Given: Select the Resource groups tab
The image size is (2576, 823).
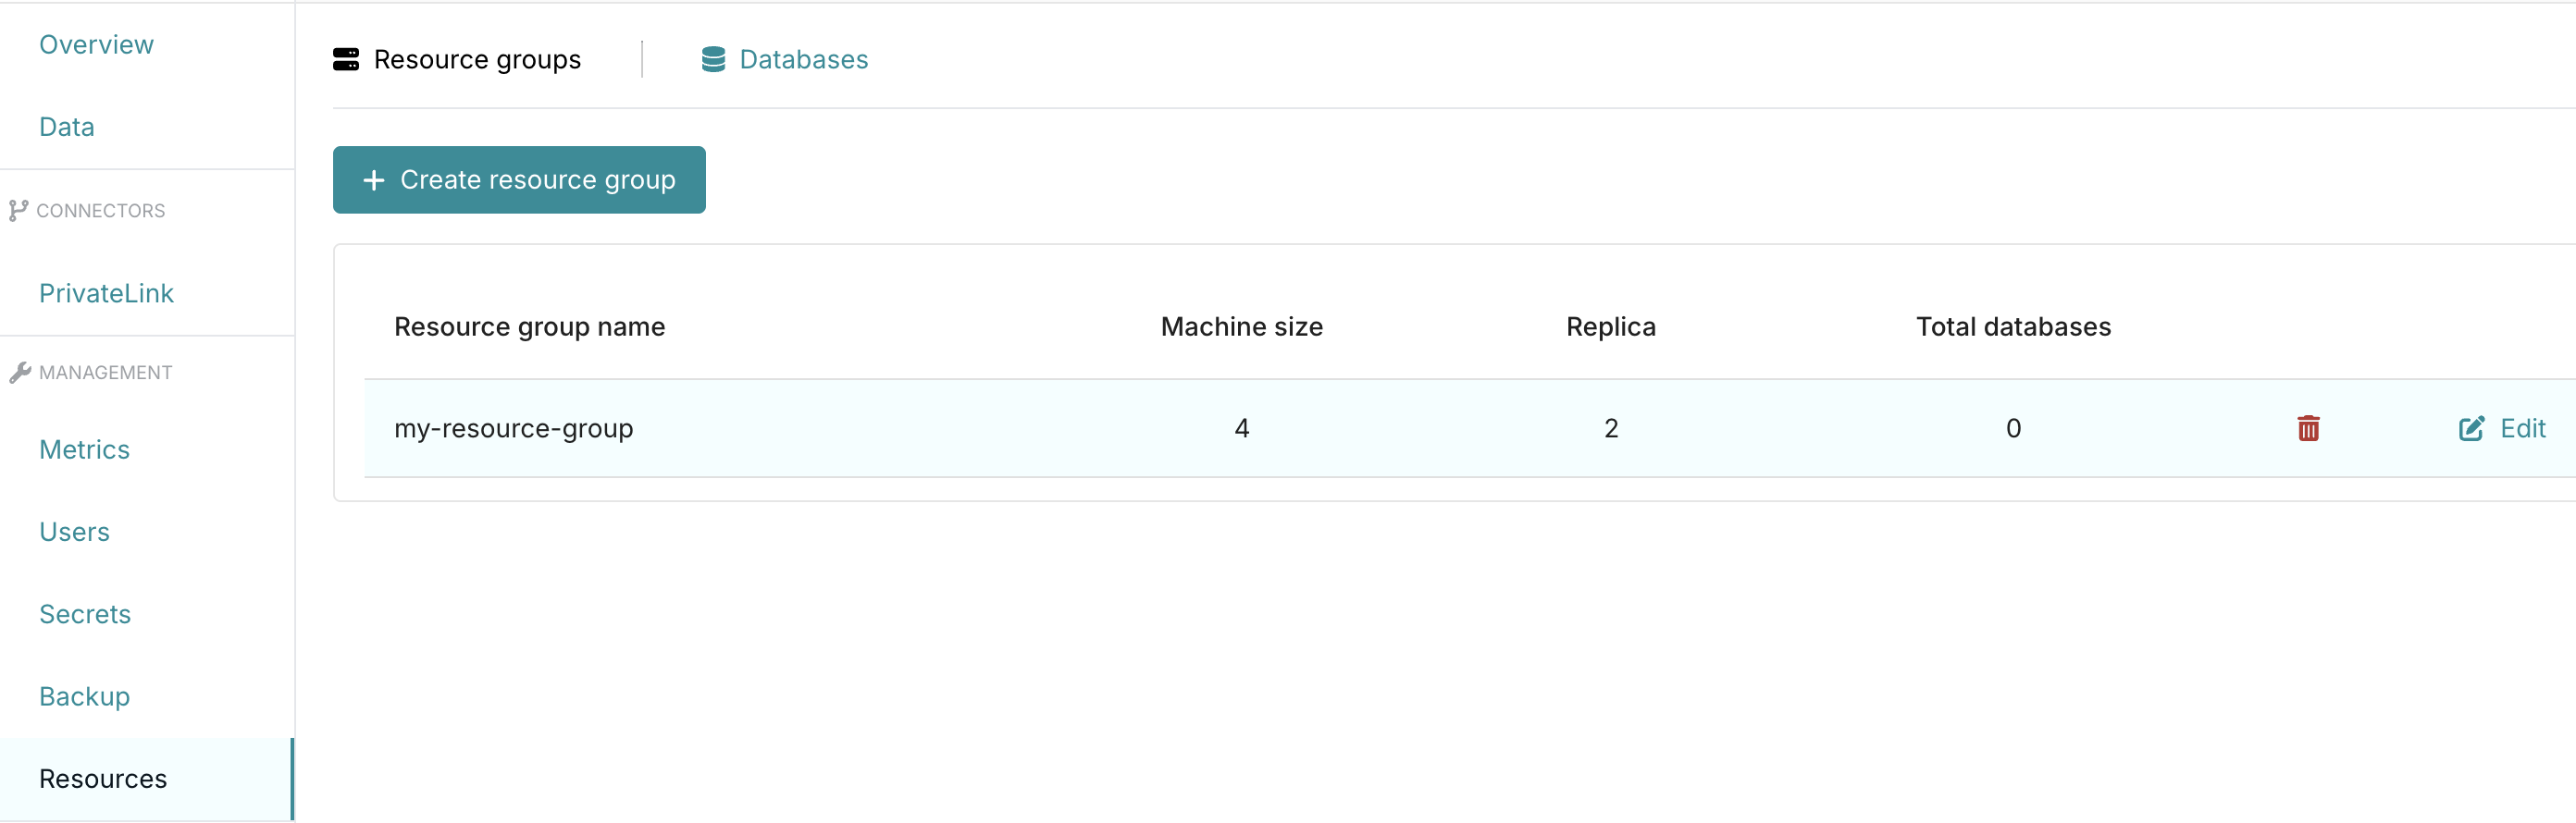Looking at the screenshot, I should [x=457, y=60].
